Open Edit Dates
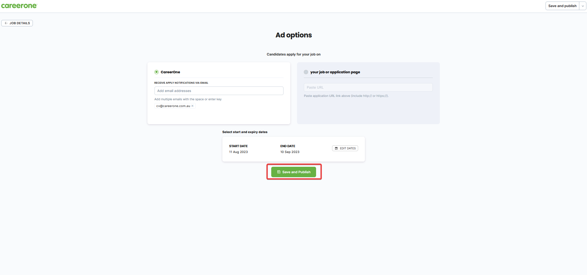The image size is (587, 275). click(345, 148)
